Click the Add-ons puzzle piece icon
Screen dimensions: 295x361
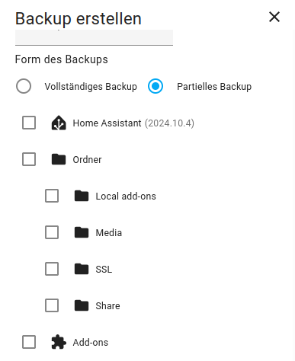click(59, 342)
